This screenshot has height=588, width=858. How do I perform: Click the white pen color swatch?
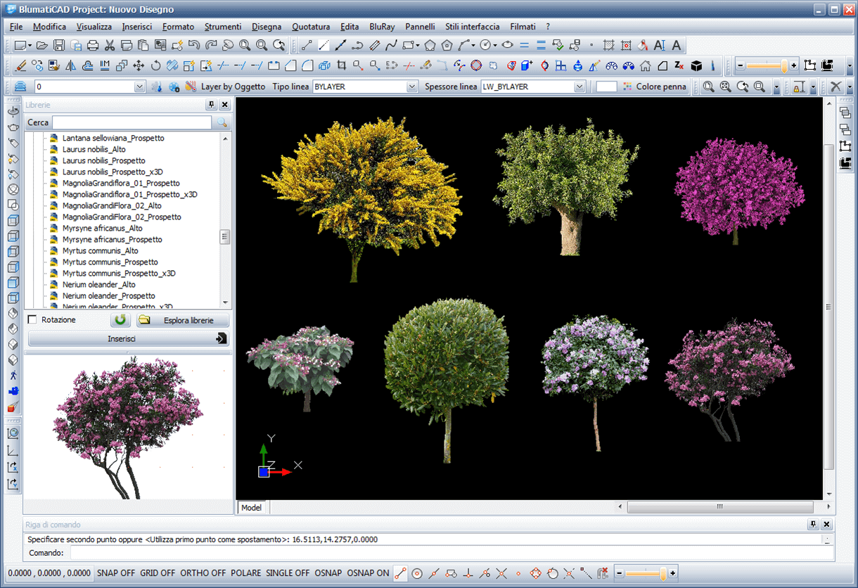coord(606,87)
